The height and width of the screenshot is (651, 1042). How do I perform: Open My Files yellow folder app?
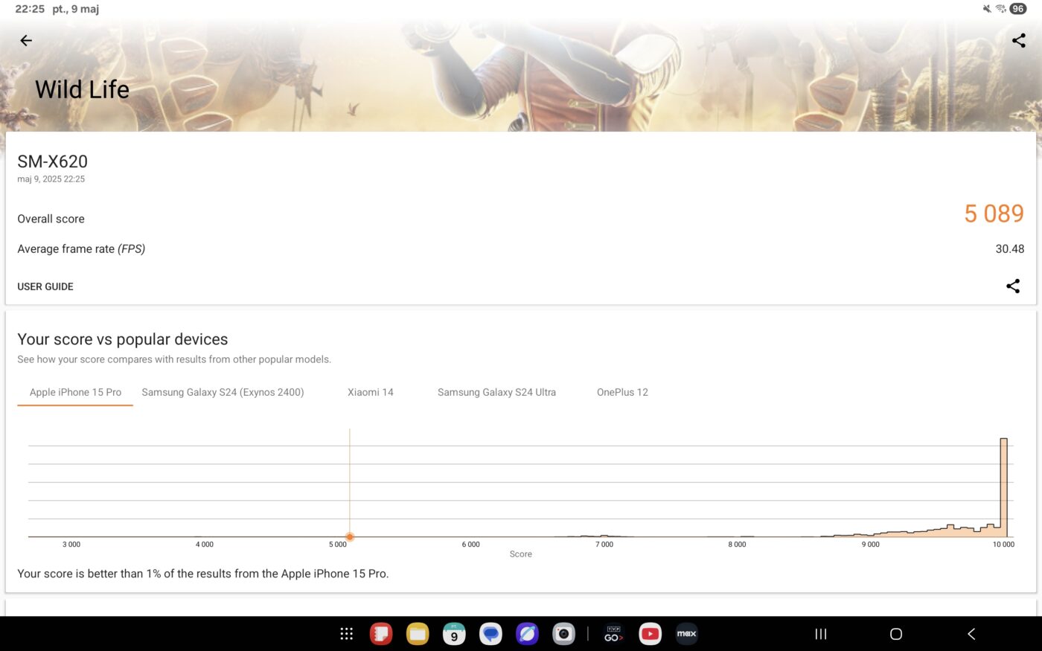point(418,634)
